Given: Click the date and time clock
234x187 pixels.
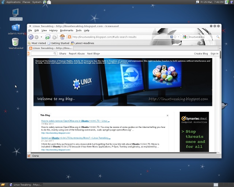Looking at the screenshot, I should tap(212, 2).
